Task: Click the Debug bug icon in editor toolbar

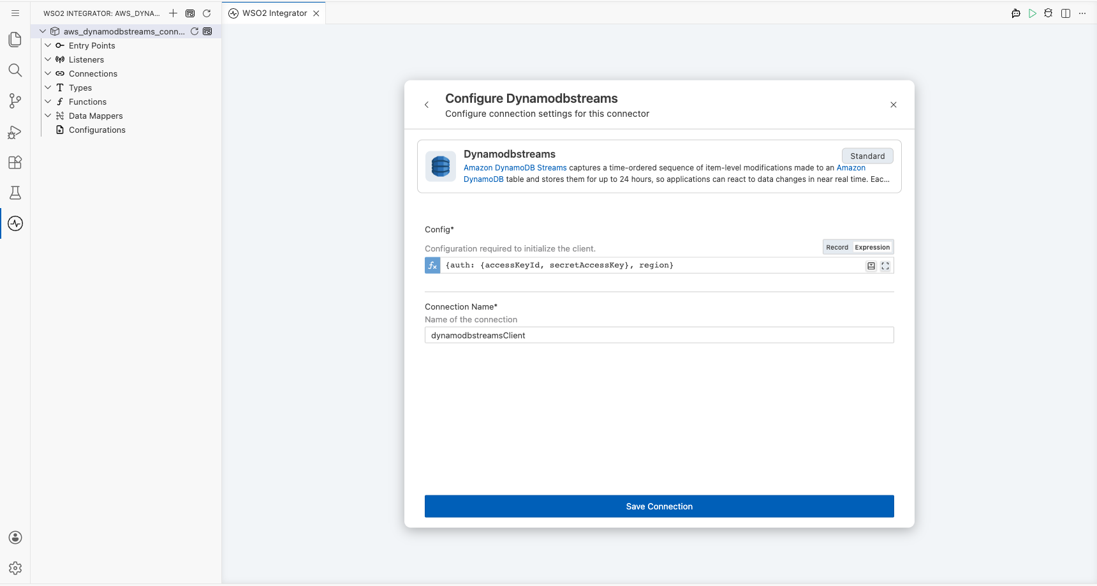Action: [x=1049, y=13]
